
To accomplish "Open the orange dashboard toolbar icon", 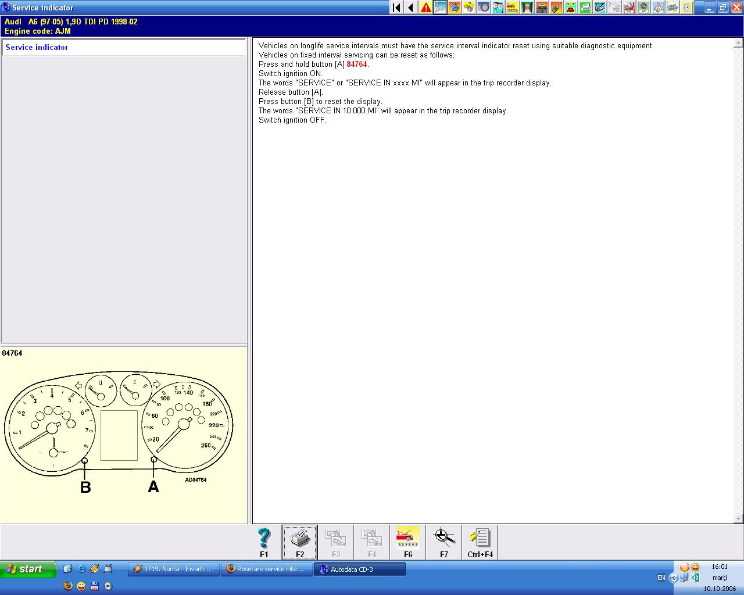I will pyautogui.click(x=542, y=8).
